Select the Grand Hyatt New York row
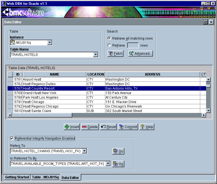217x184 pixels. 107,93
